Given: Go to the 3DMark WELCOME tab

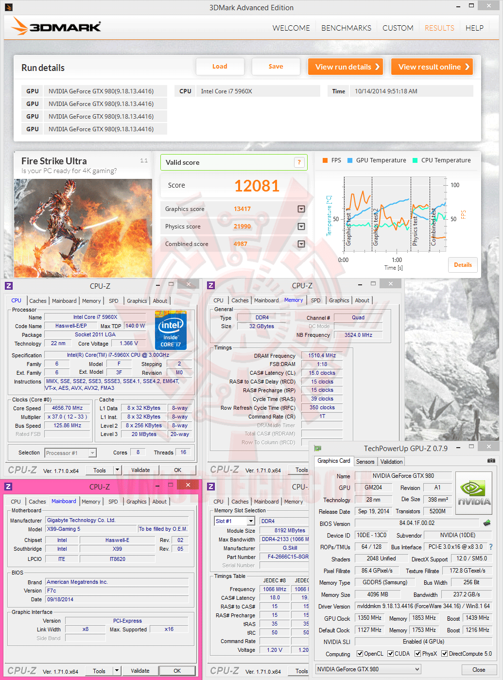Looking at the screenshot, I should coord(291,28).
